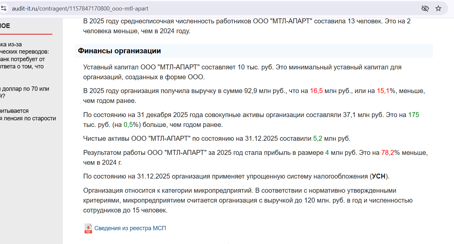454x244 pixels.
Task: Click the crossed-out eye icon in address bar
Action: coord(425,9)
